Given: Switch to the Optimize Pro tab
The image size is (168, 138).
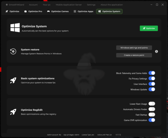Looking at the screenshot, I should coord(33,11).
